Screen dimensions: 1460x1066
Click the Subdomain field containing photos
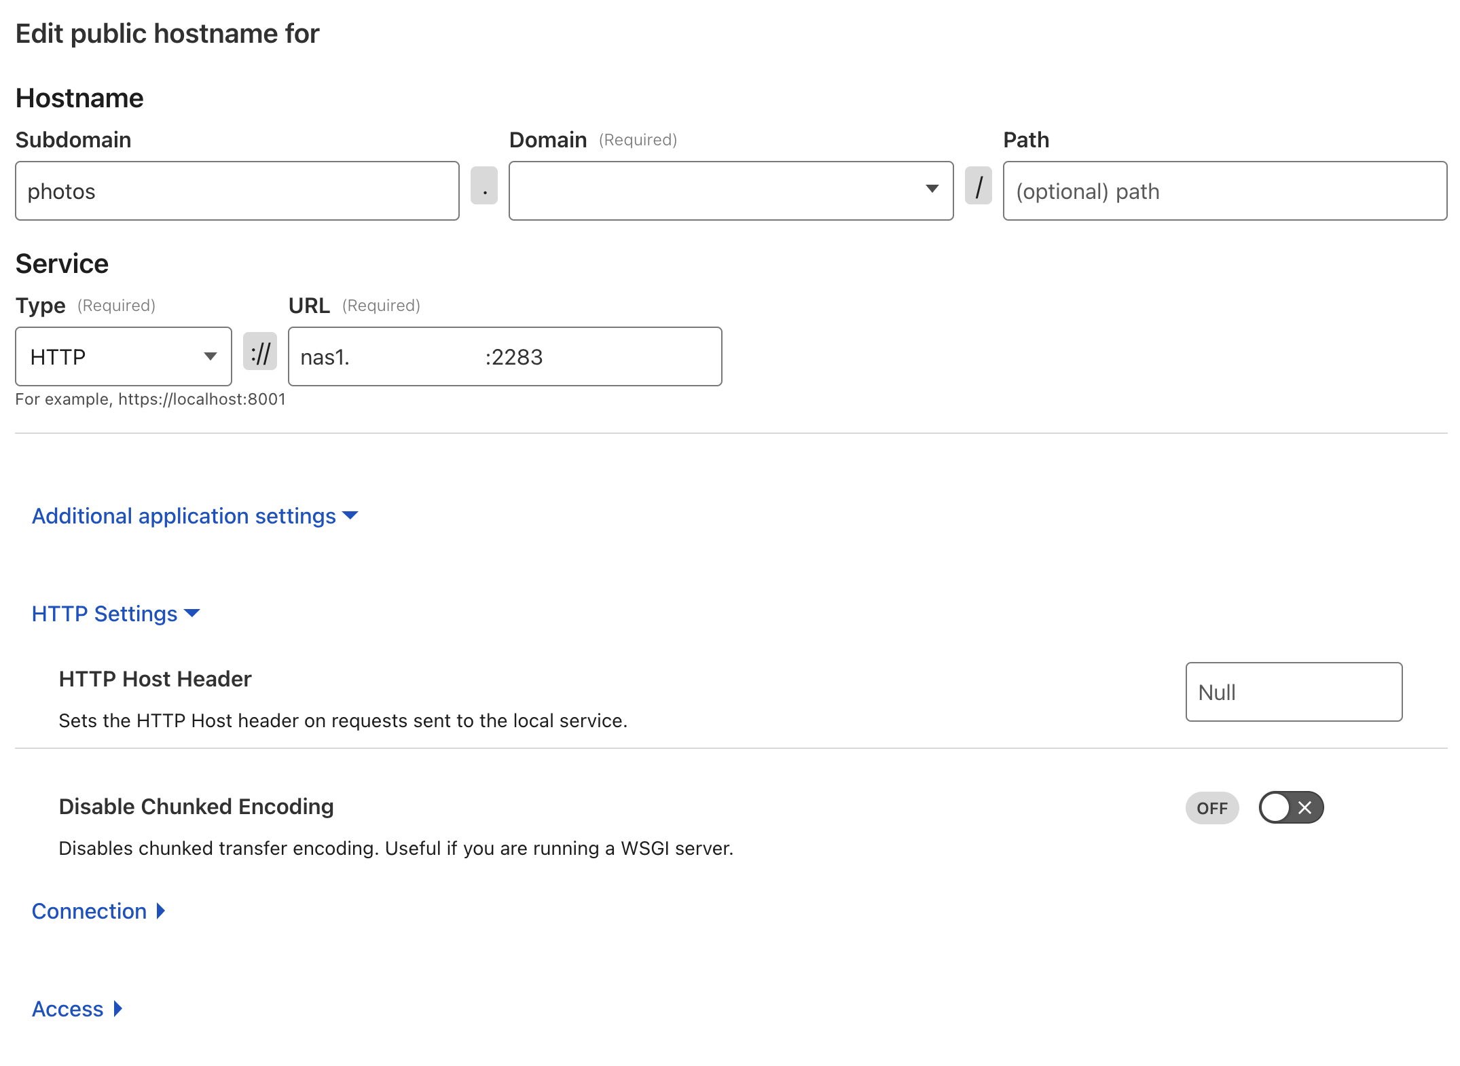(237, 191)
